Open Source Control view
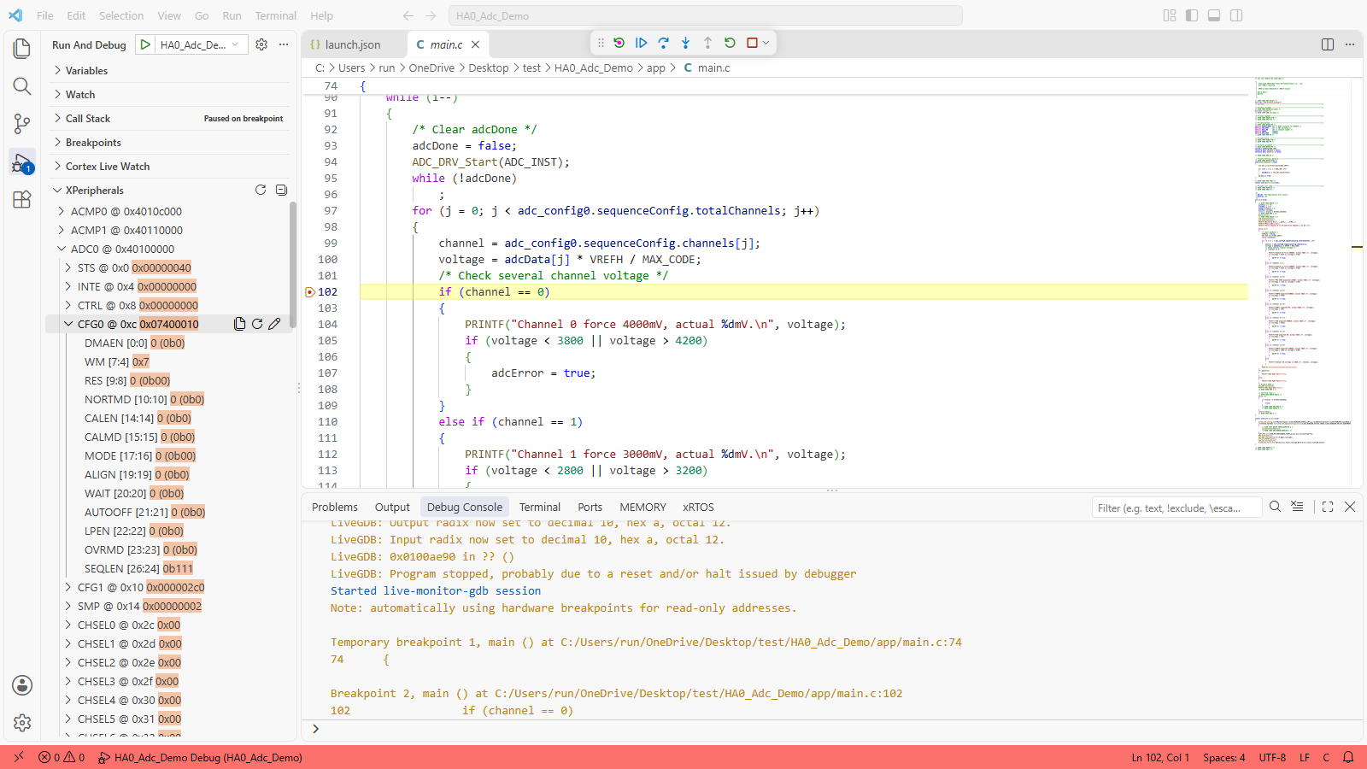This screenshot has width=1367, height=769. 22,124
